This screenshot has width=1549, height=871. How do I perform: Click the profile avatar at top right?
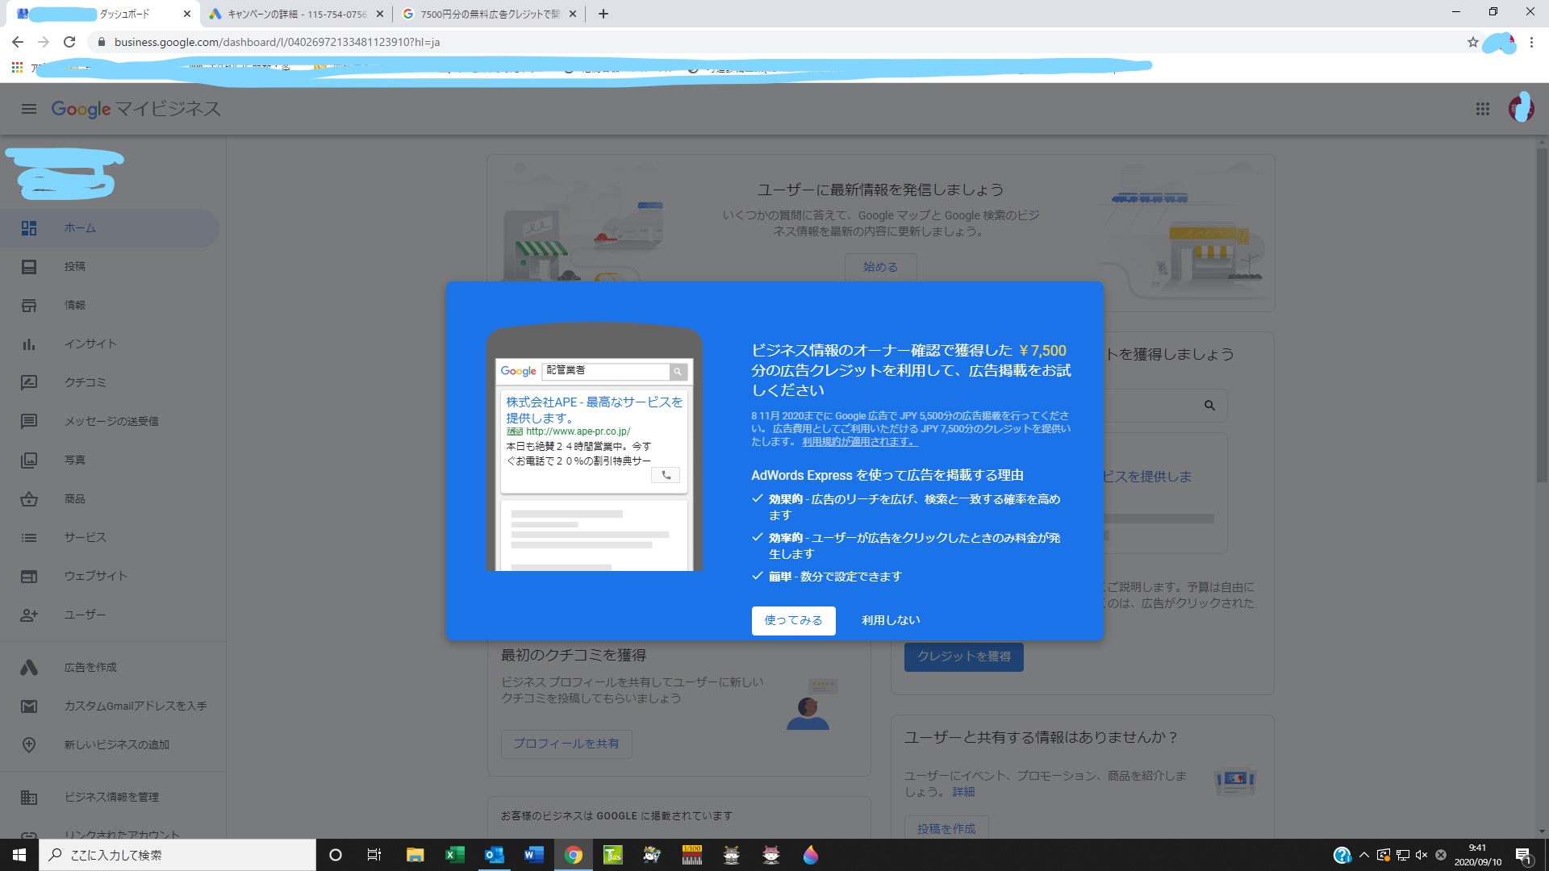click(x=1521, y=109)
